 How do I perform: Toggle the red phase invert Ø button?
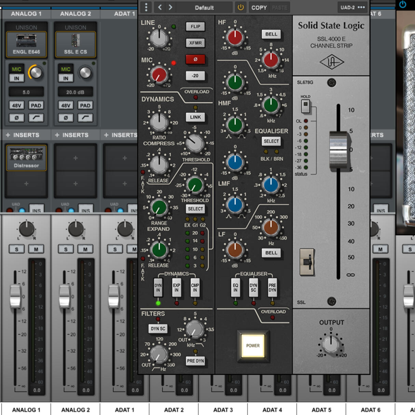click(195, 59)
